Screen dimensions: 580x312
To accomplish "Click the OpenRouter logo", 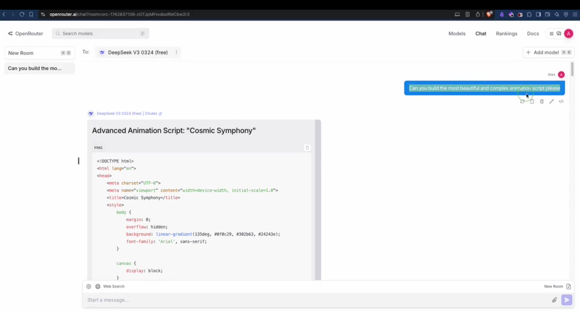I will point(25,34).
